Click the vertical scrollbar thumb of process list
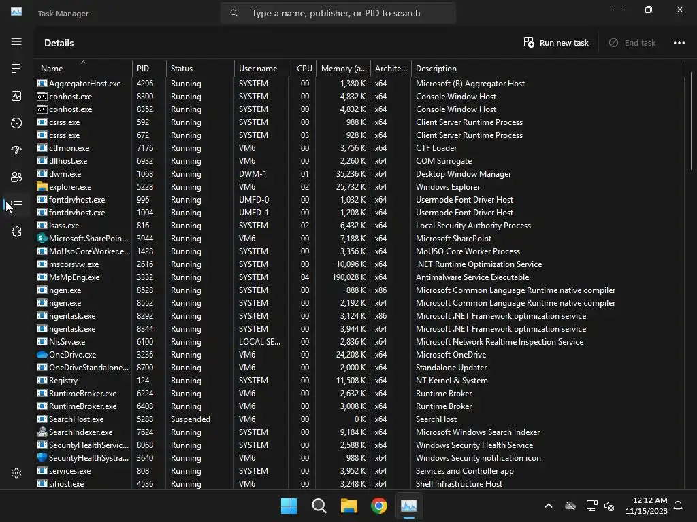Image resolution: width=697 pixels, height=522 pixels. click(692, 120)
